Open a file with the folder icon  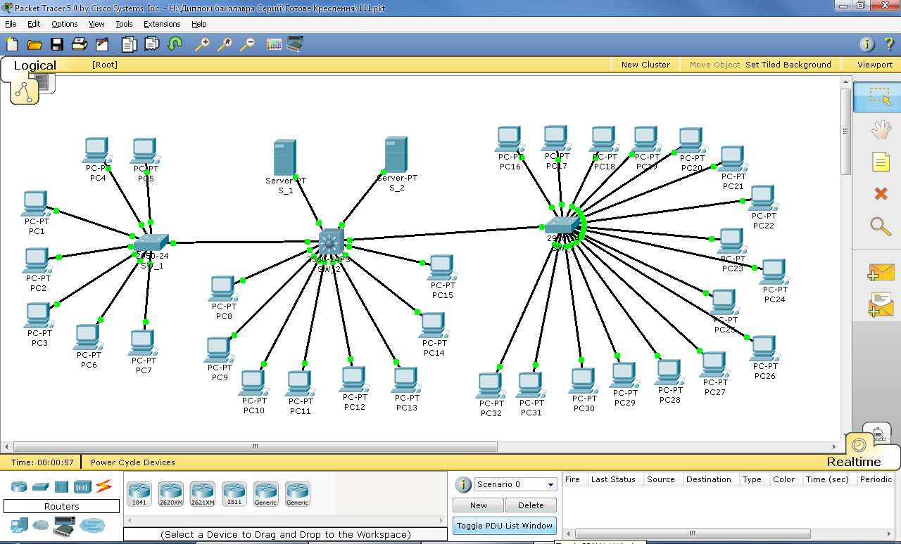[34, 44]
